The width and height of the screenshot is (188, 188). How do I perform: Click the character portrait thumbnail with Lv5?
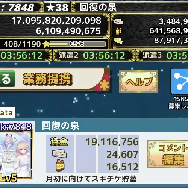(16, 155)
